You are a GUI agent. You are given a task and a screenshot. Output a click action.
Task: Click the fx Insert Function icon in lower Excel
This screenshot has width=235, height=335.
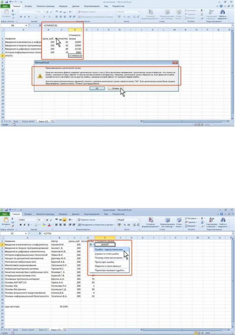(x=40, y=233)
